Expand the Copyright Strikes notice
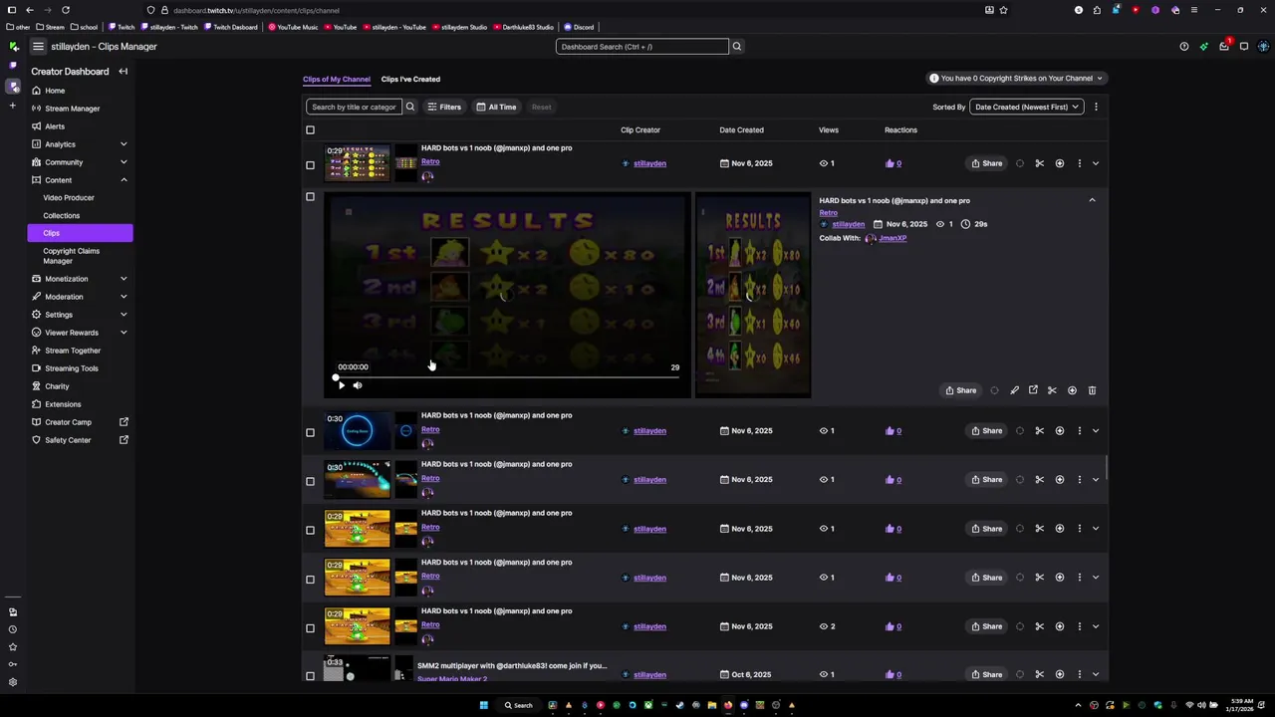The width and height of the screenshot is (1275, 717). (1016, 78)
